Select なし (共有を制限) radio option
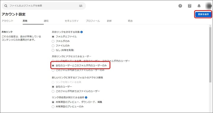This screenshot has width=213, height=113. point(53,50)
